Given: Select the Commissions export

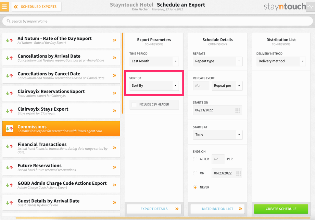Looking at the screenshot, I should tap(61, 129).
